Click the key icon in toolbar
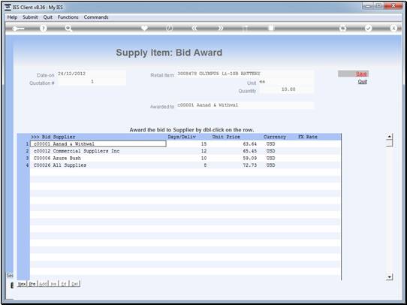Screen dimensions: 407x305 [18, 29]
